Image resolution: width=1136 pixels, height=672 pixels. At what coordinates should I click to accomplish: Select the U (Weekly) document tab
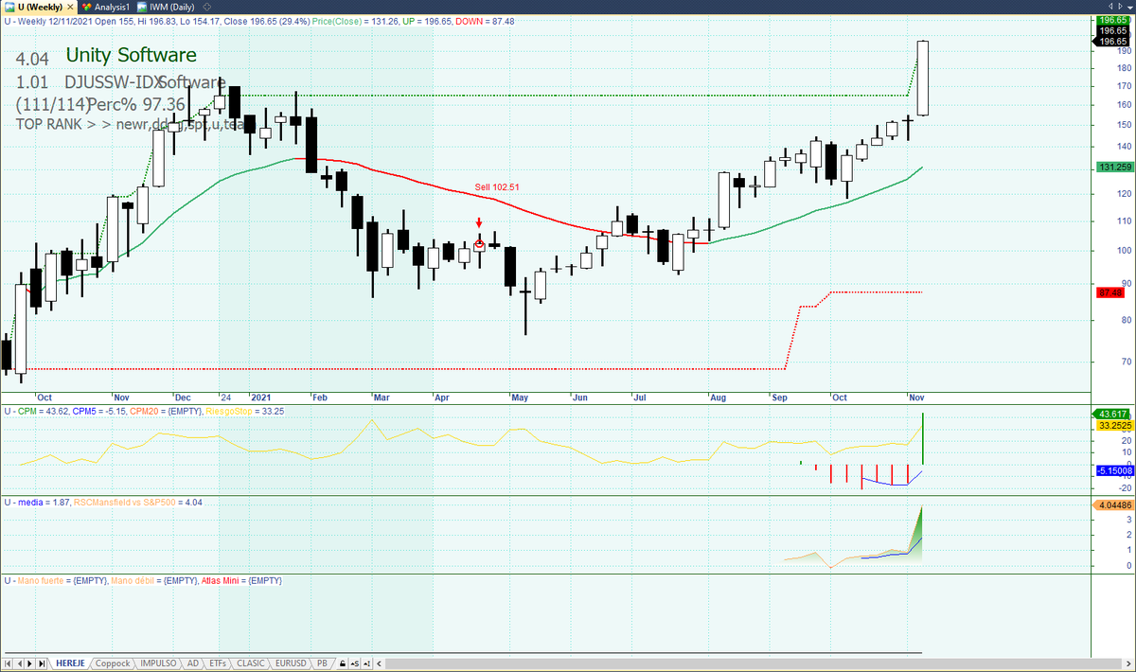38,6
